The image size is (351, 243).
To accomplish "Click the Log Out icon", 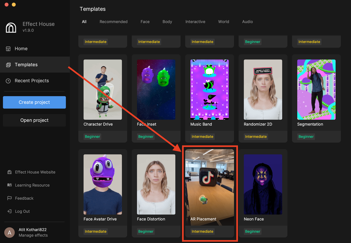I will pyautogui.click(x=9, y=211).
